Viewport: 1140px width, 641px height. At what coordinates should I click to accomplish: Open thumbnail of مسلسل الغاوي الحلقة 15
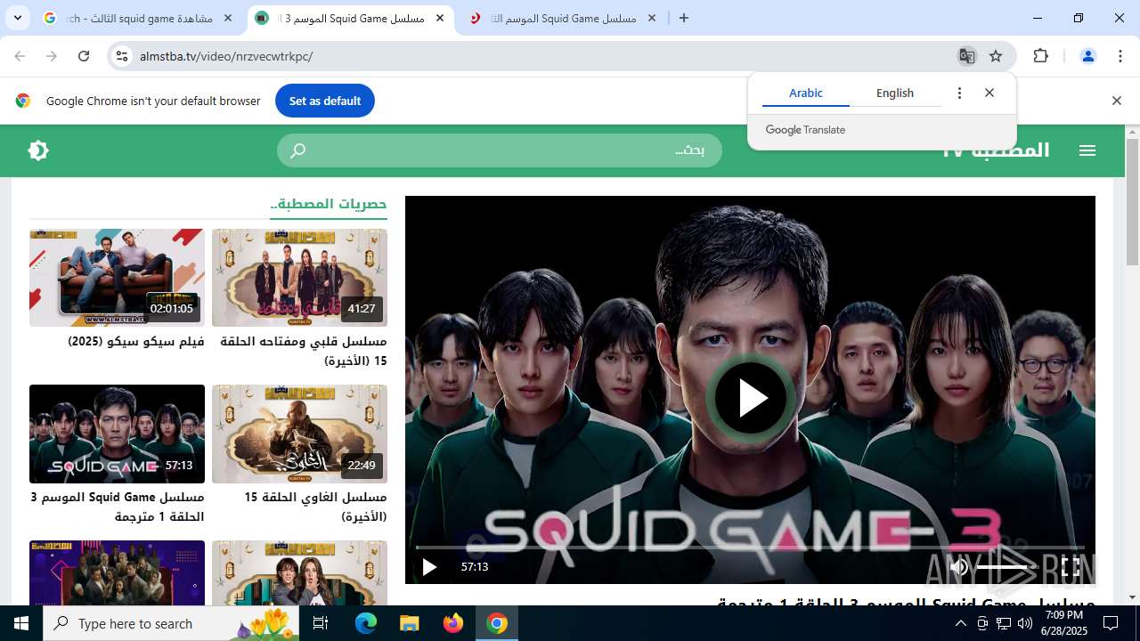tap(299, 434)
